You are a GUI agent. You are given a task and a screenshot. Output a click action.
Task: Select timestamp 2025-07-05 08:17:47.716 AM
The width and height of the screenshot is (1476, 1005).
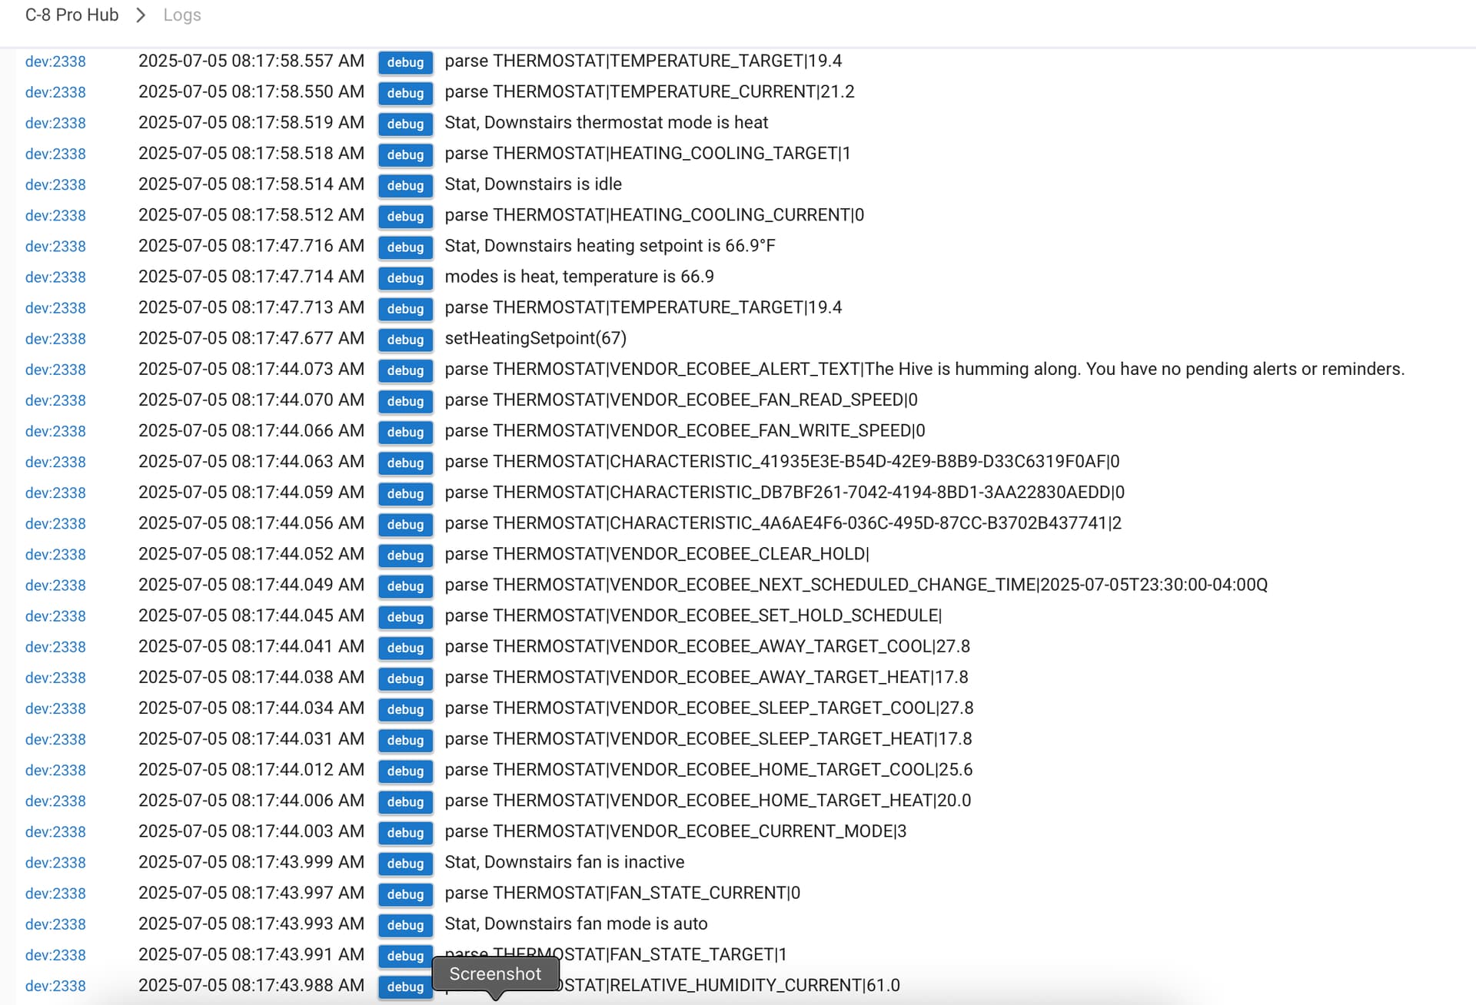tap(251, 246)
